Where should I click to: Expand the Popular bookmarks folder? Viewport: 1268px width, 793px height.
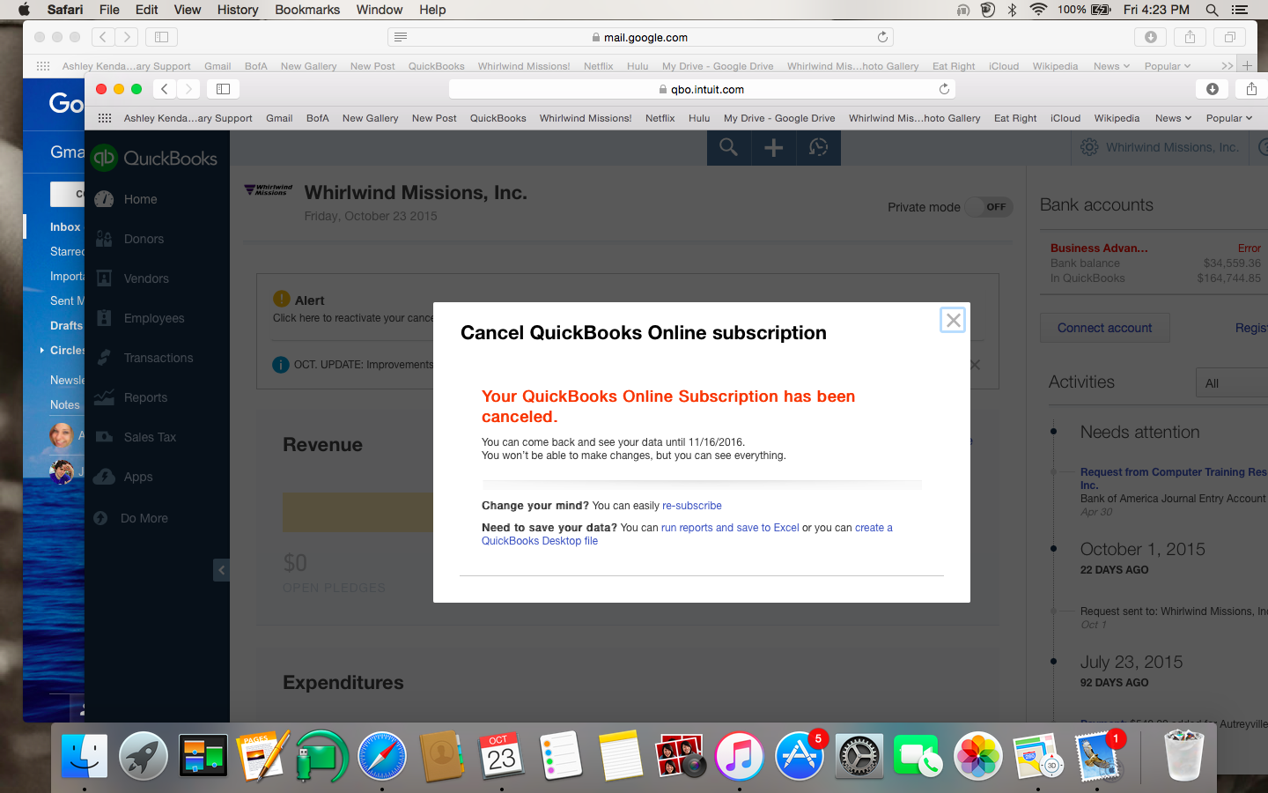coord(1229,118)
